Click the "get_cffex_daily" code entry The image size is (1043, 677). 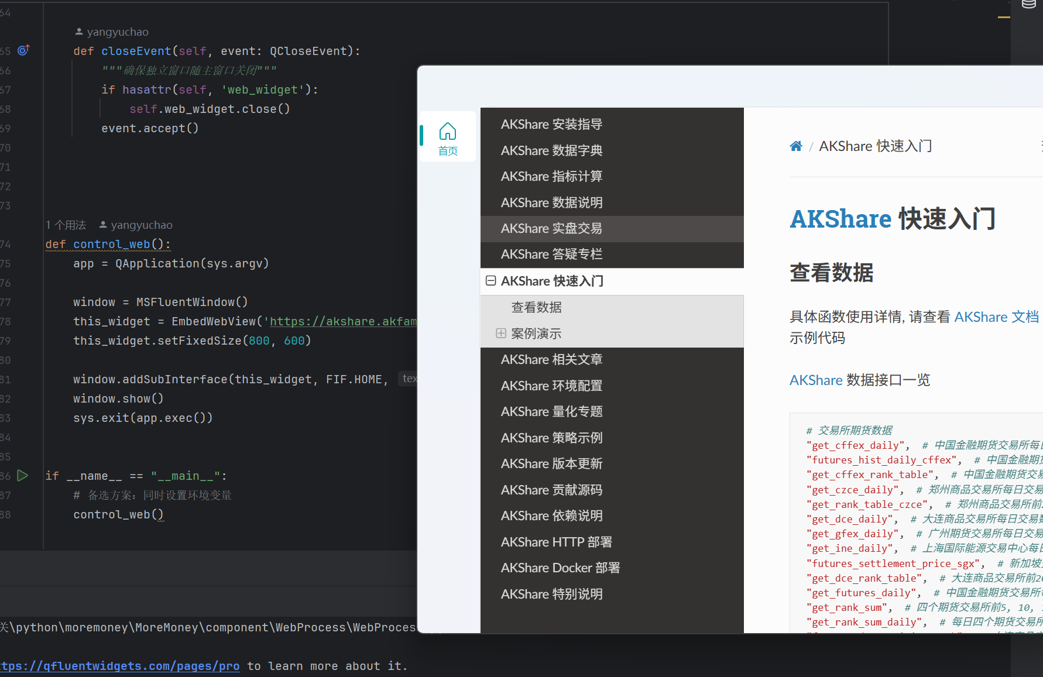tap(856, 445)
